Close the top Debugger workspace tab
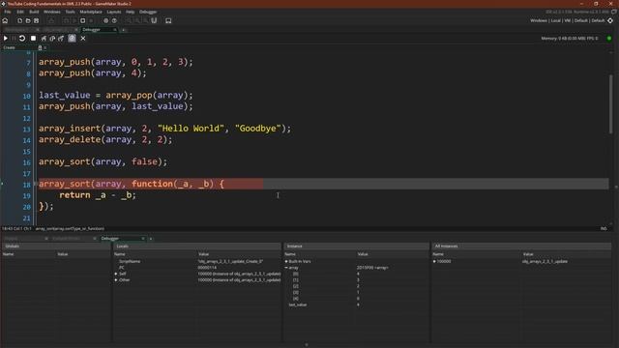 tap(115, 30)
